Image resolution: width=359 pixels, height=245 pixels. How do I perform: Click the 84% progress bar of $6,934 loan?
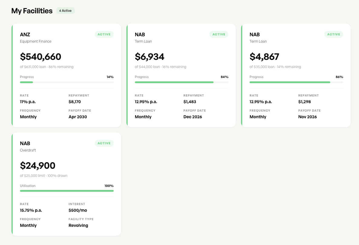[181, 82]
